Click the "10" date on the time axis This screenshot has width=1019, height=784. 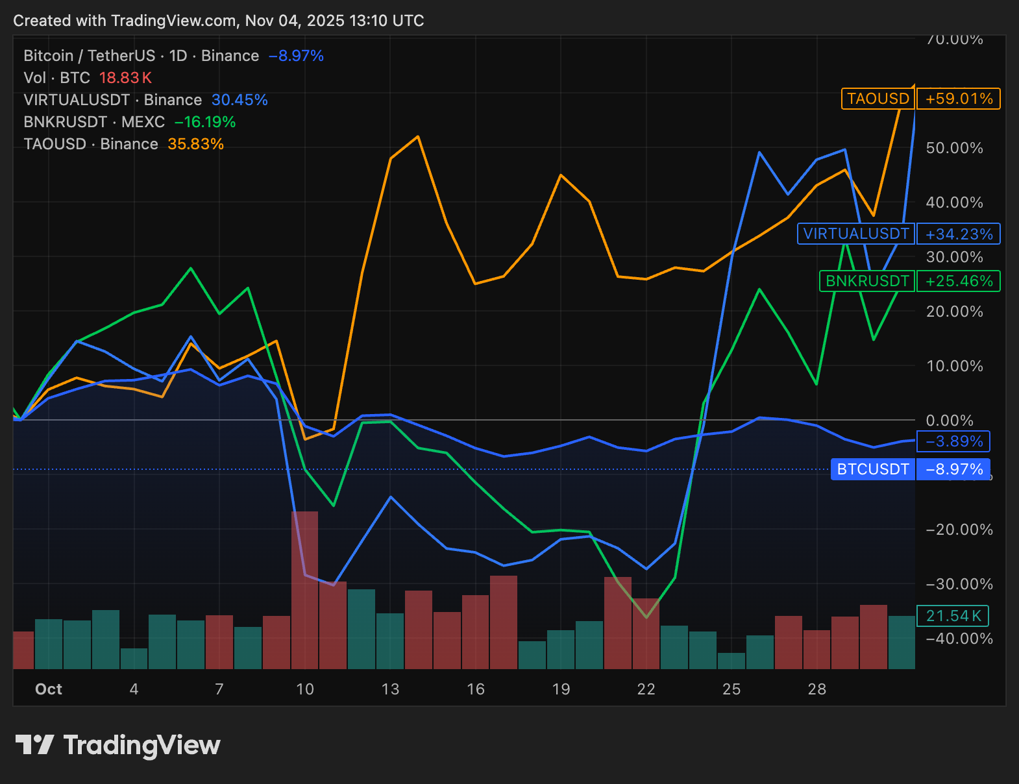[x=305, y=689]
